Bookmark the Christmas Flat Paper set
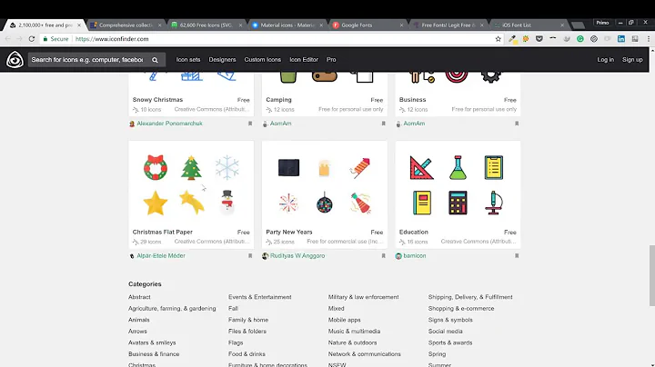This screenshot has height=367, width=655. (250, 255)
